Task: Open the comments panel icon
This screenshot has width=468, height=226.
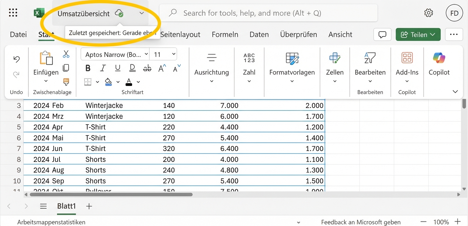Action: (382, 35)
